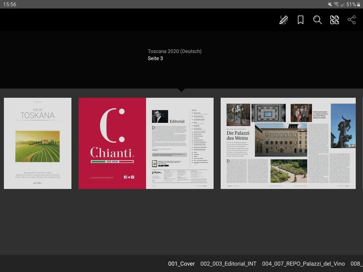The image size is (363, 272).
Task: Select the Toscana 2020 (Deutsch) title
Action: (174, 51)
